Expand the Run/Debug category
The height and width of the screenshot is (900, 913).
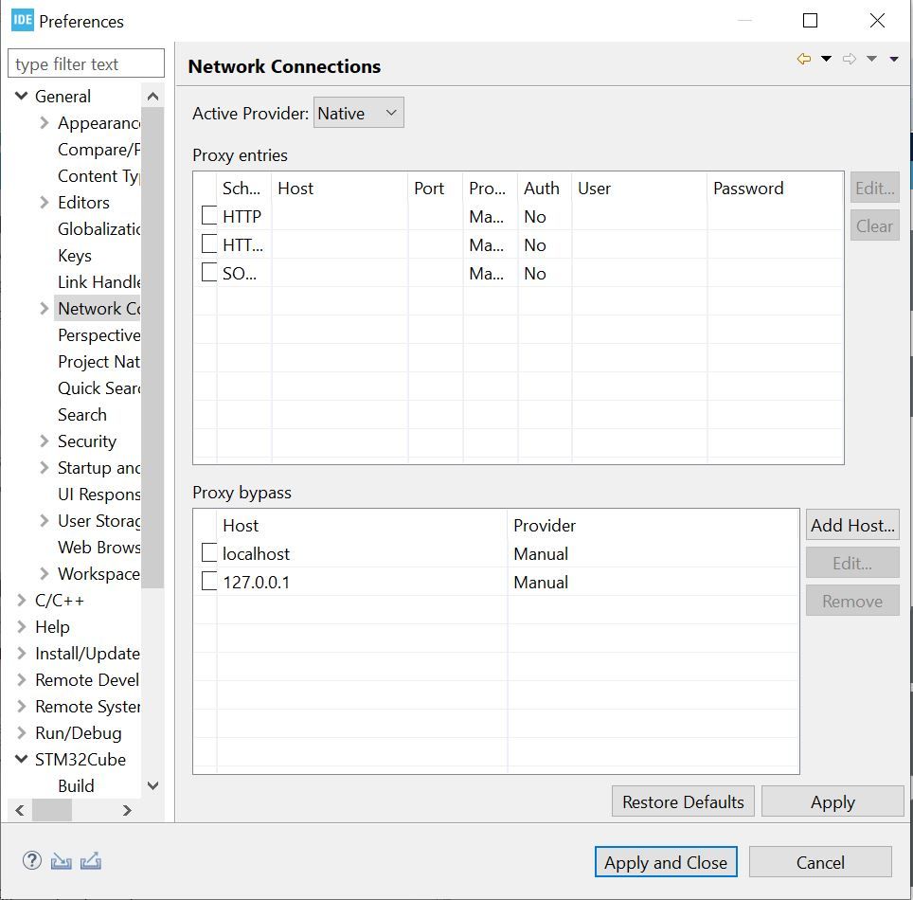tap(22, 733)
